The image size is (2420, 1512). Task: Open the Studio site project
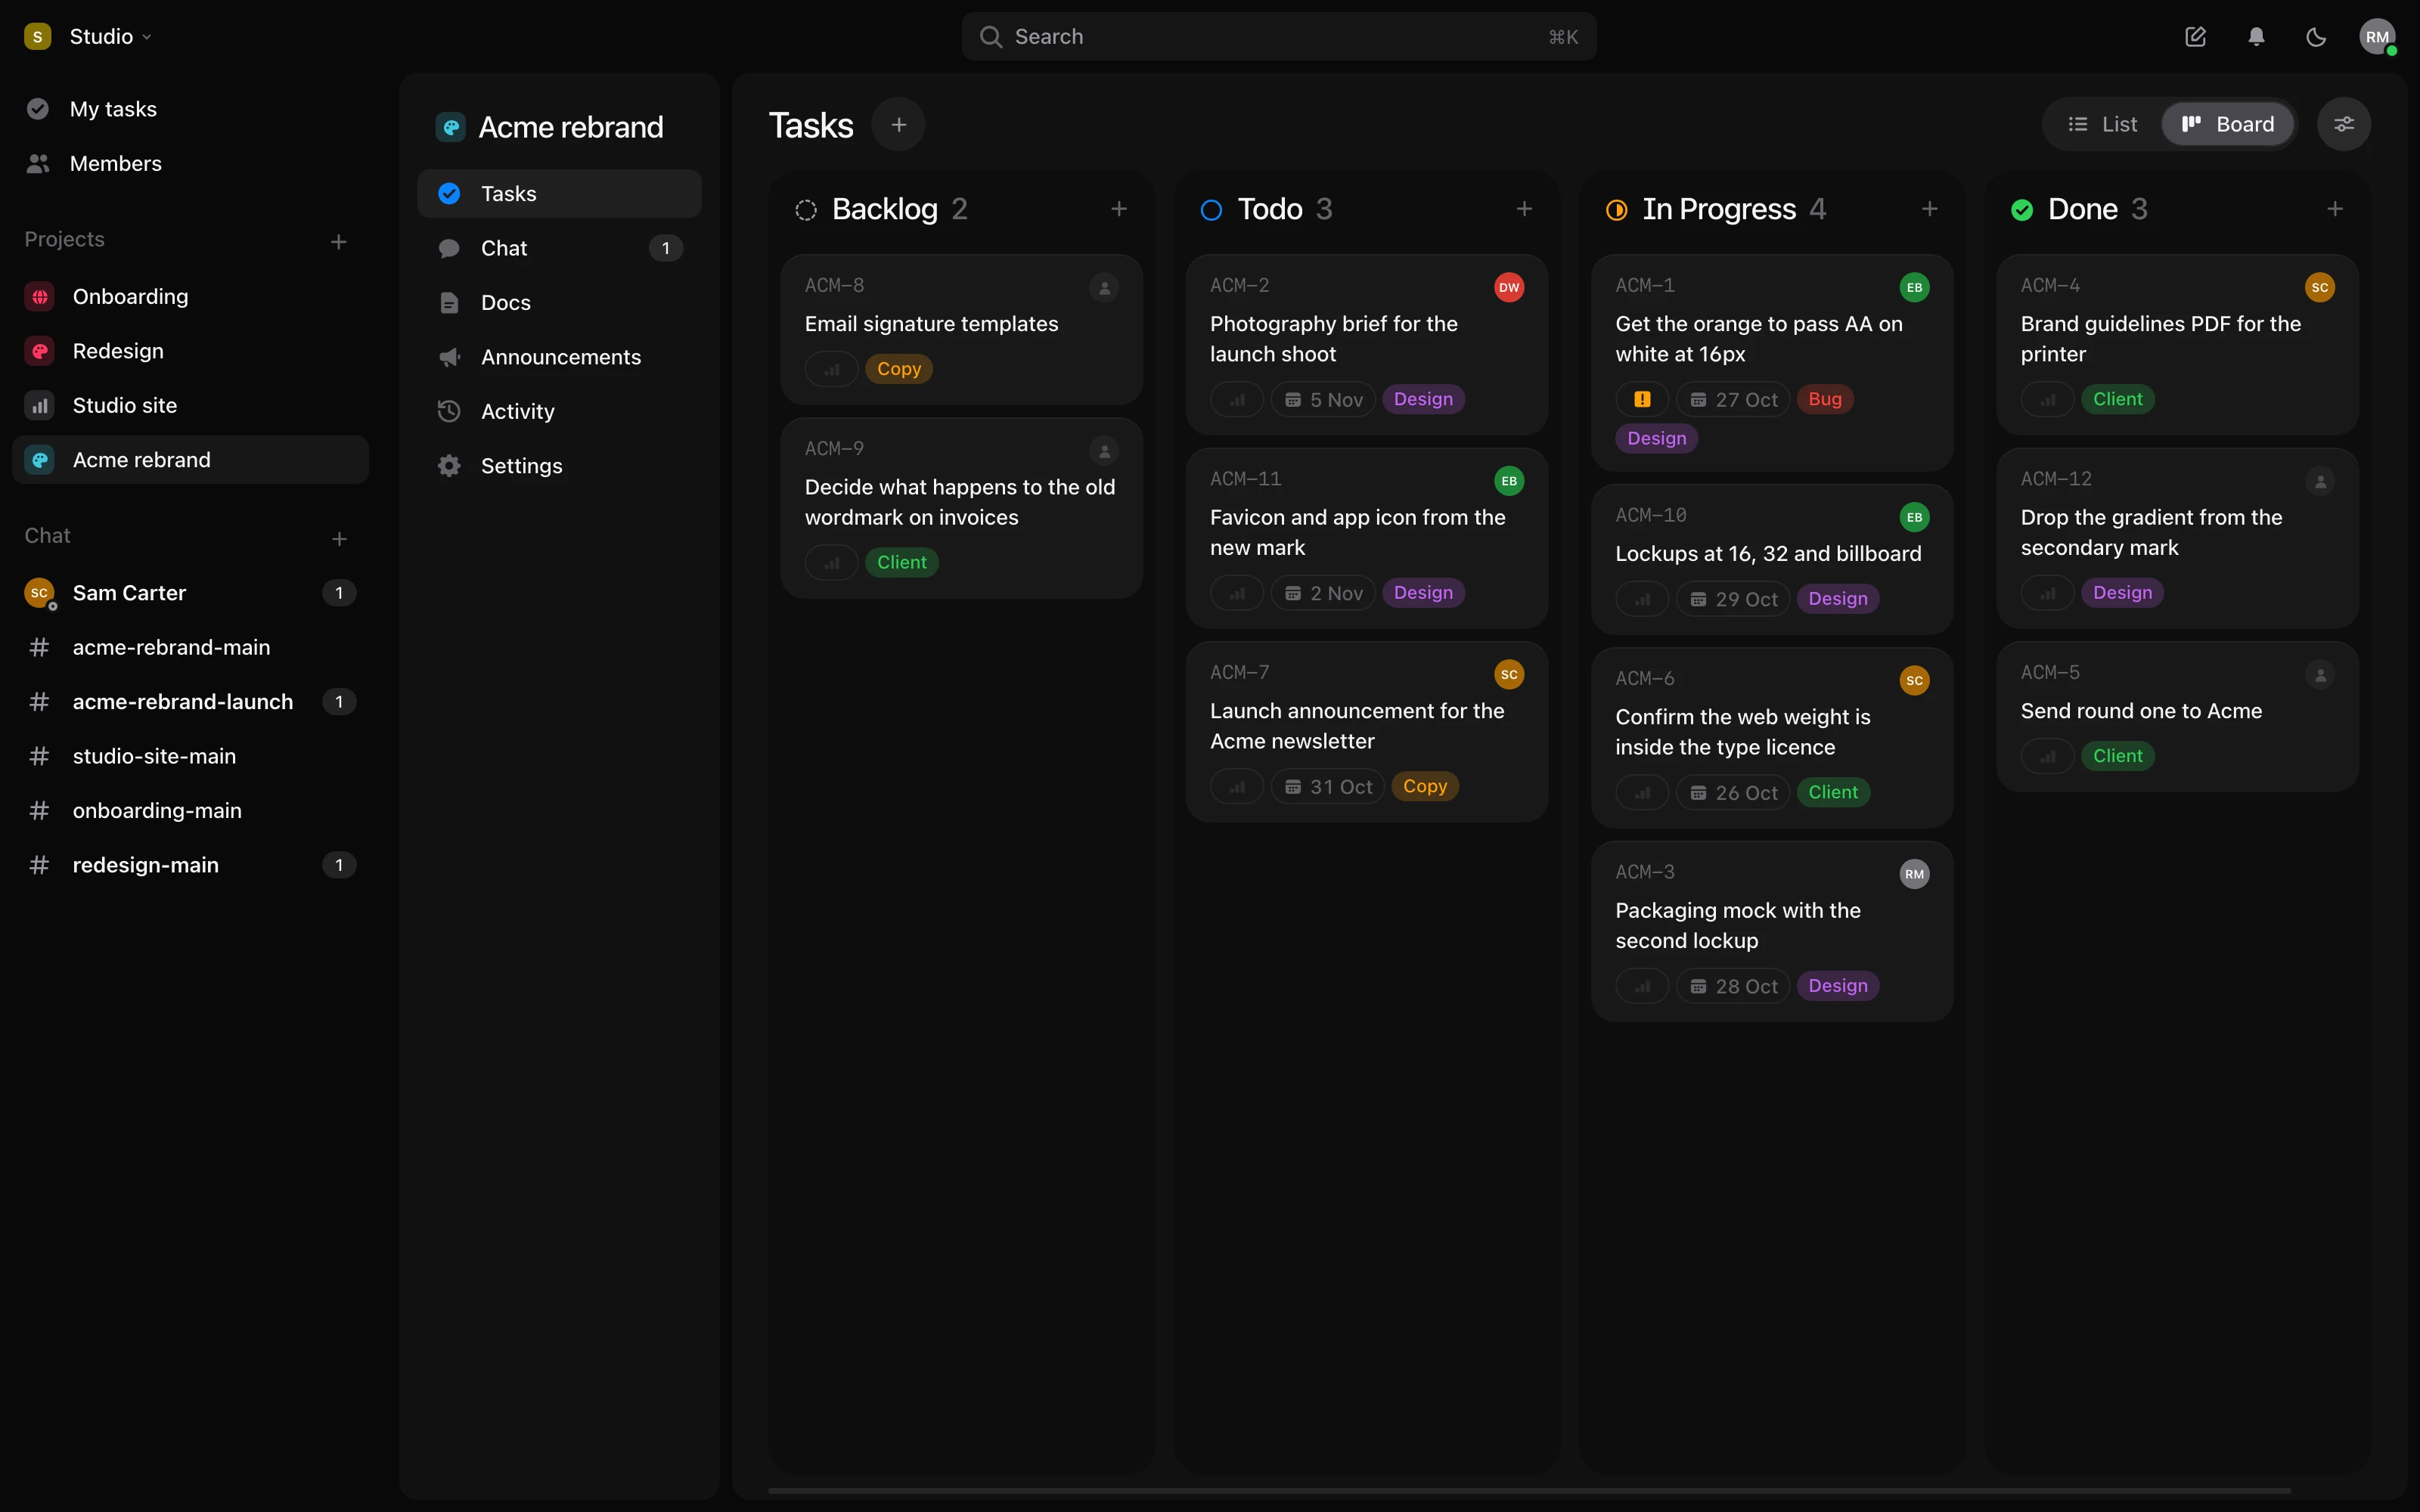[x=190, y=405]
